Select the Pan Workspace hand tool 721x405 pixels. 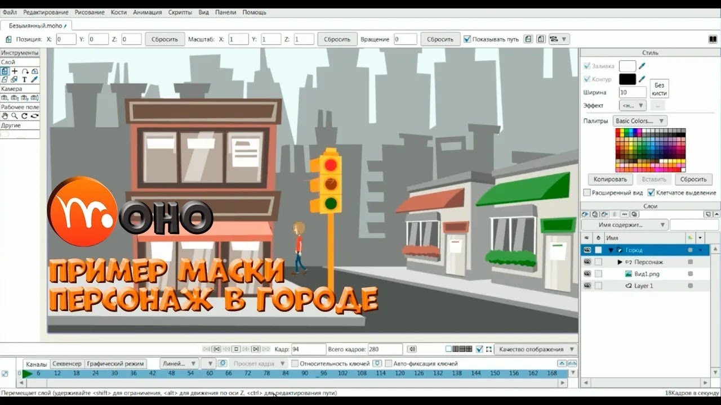click(5, 116)
